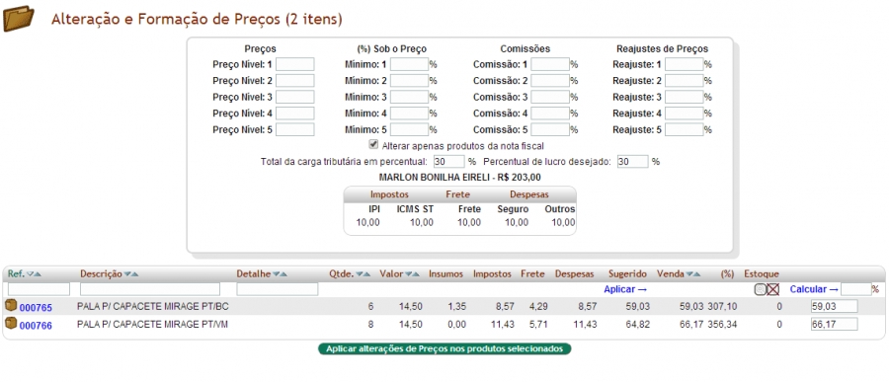Sort by the Venda column arrows

[694, 274]
